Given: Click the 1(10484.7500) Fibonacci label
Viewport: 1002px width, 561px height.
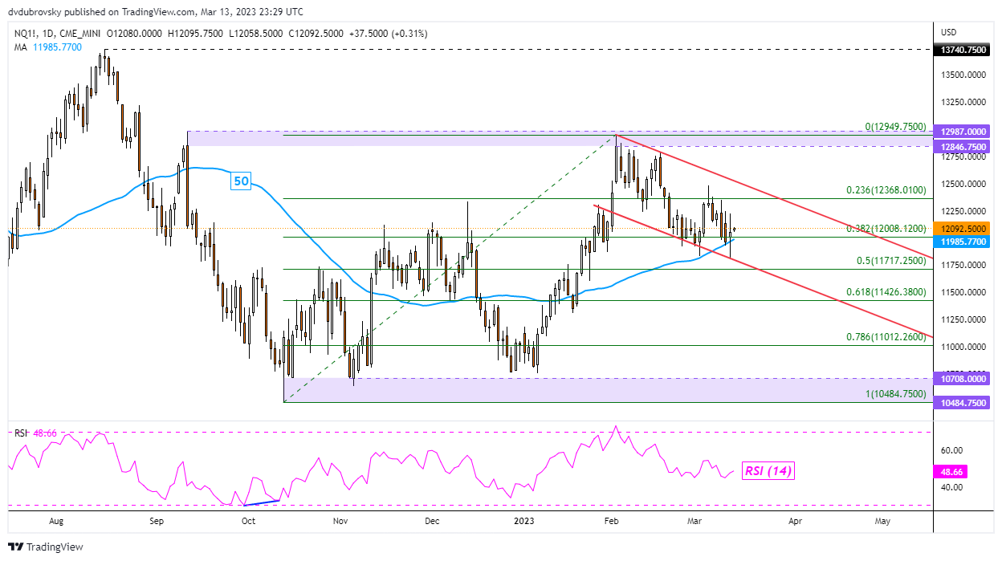Looking at the screenshot, I should [x=895, y=394].
